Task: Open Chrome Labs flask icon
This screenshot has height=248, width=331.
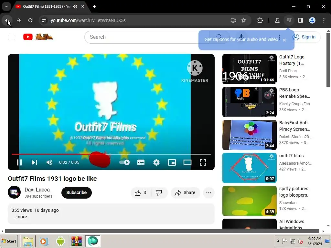Action: (277, 20)
